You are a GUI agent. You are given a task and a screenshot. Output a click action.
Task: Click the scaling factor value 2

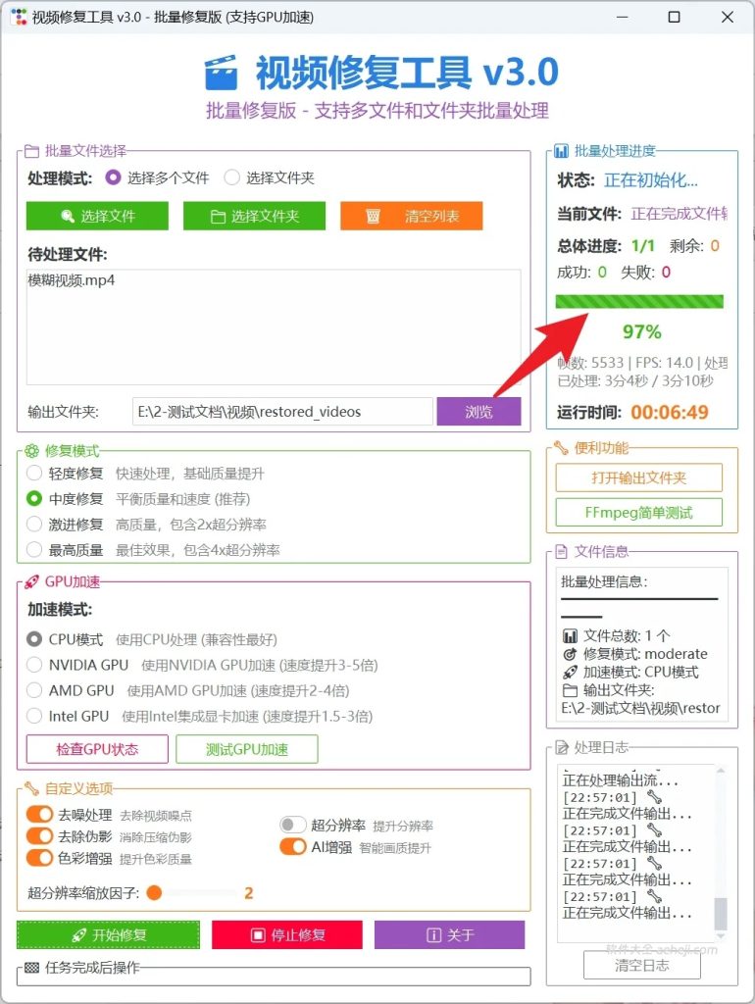click(248, 892)
